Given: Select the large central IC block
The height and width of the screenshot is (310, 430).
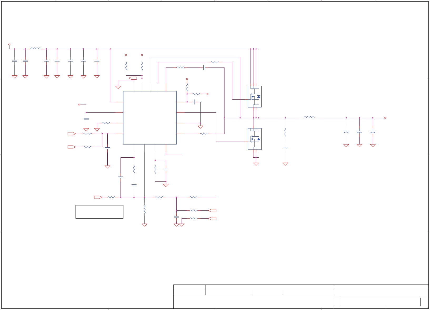Looking at the screenshot, I should pyautogui.click(x=150, y=118).
